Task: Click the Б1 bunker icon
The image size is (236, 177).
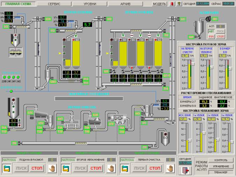Action: click(x=13, y=109)
